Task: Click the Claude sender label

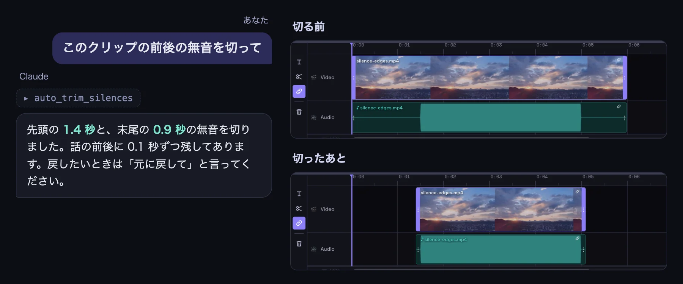Action: point(34,76)
